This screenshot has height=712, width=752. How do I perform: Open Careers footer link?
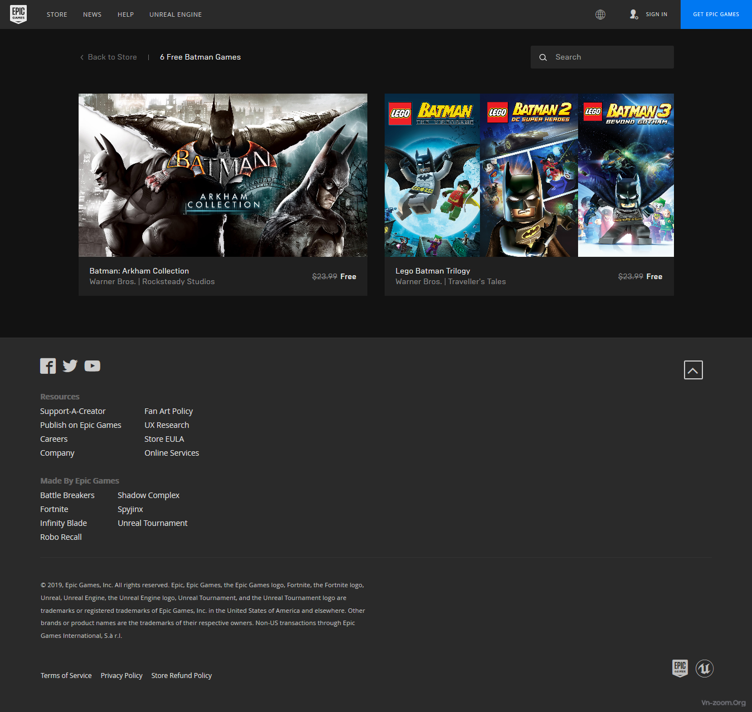(x=54, y=439)
